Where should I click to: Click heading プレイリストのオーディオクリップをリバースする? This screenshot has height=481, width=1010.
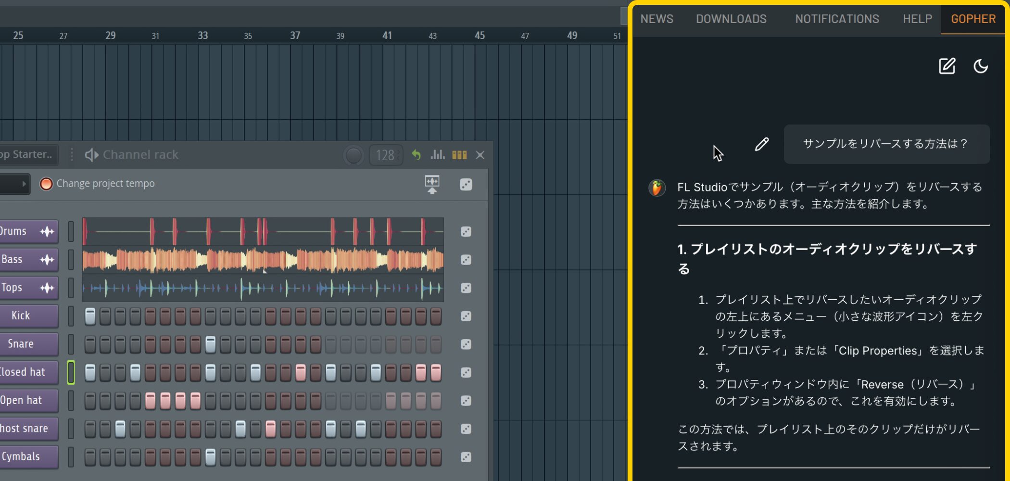pos(827,258)
